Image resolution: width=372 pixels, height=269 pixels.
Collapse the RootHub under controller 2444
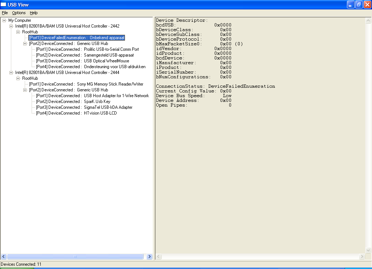coord(18,78)
